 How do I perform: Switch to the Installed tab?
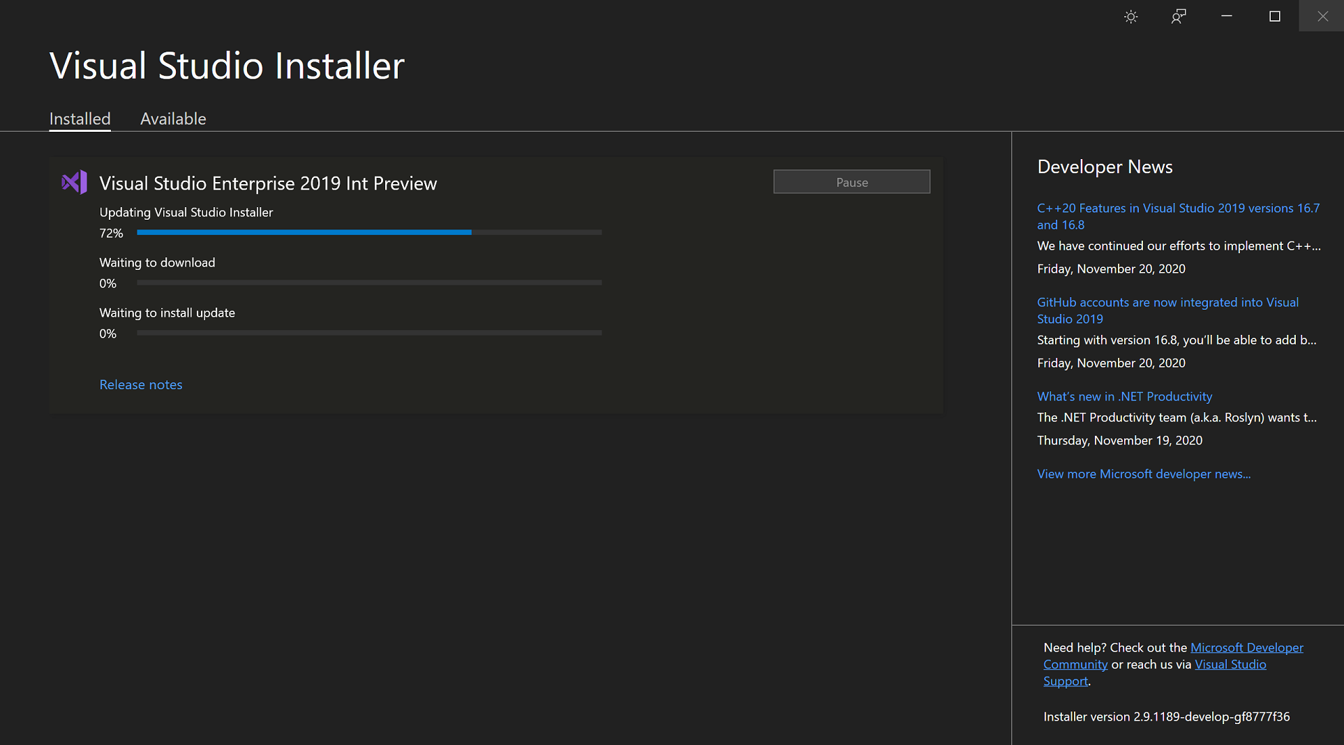coord(80,119)
